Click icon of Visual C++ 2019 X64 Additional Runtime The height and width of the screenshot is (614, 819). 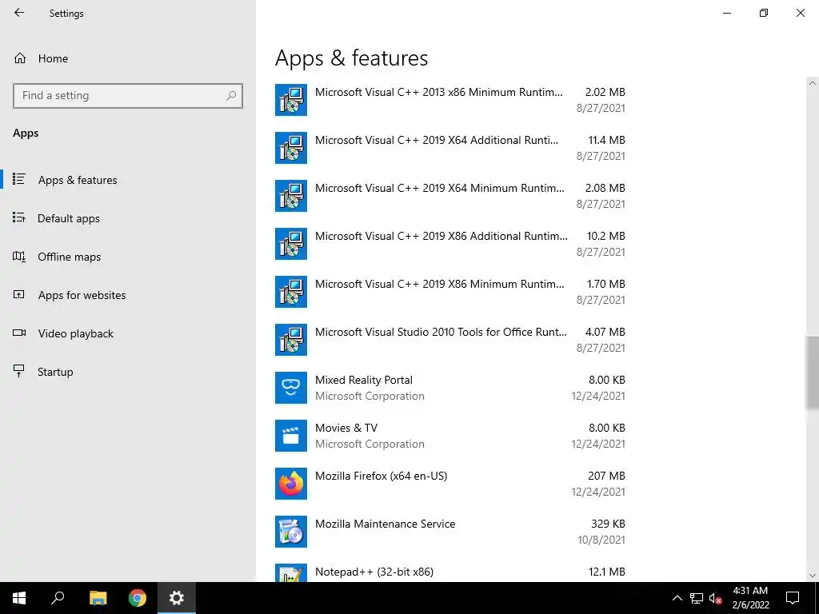[x=291, y=148]
